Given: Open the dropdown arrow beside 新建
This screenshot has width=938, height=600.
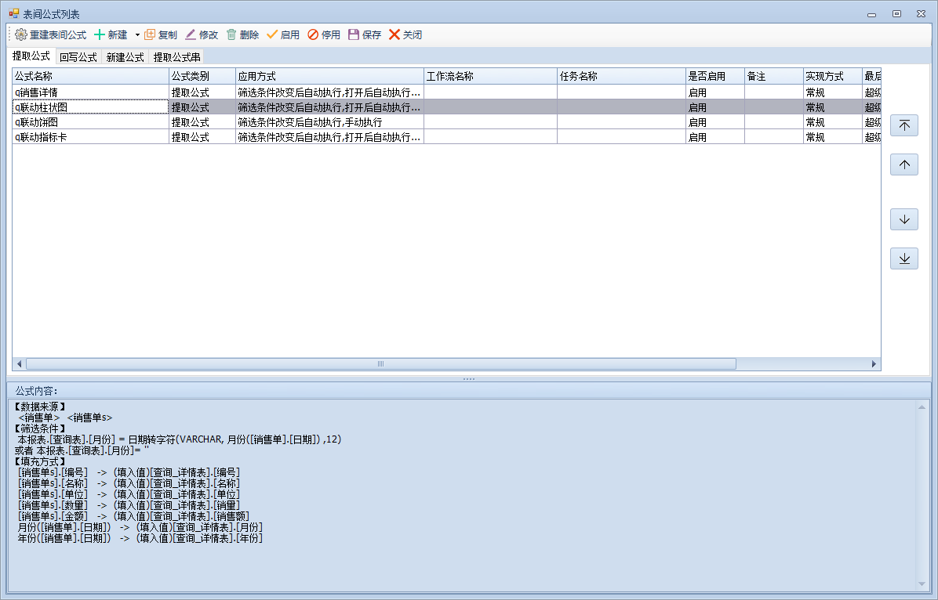Looking at the screenshot, I should pyautogui.click(x=137, y=35).
